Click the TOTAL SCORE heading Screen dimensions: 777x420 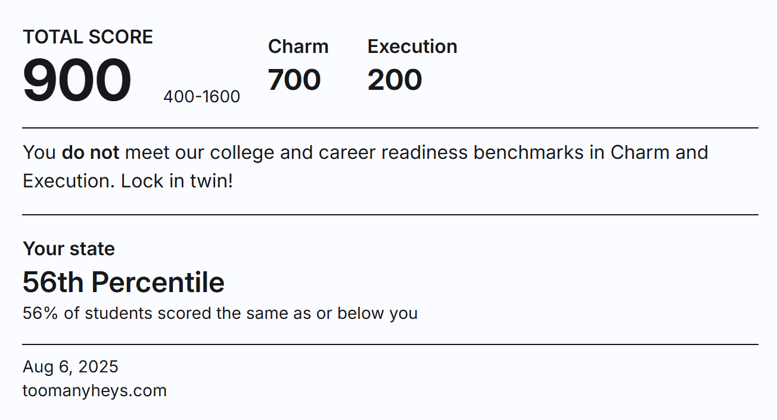tap(88, 37)
